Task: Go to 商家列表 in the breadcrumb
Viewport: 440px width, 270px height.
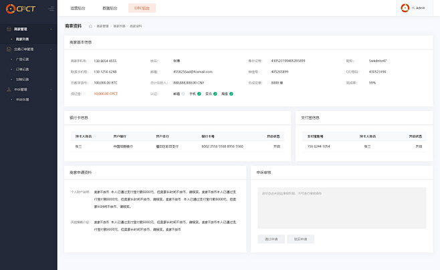Action: (119, 26)
